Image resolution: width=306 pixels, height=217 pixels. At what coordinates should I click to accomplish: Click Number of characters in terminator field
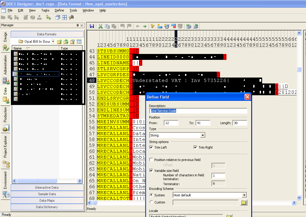pos(218,176)
